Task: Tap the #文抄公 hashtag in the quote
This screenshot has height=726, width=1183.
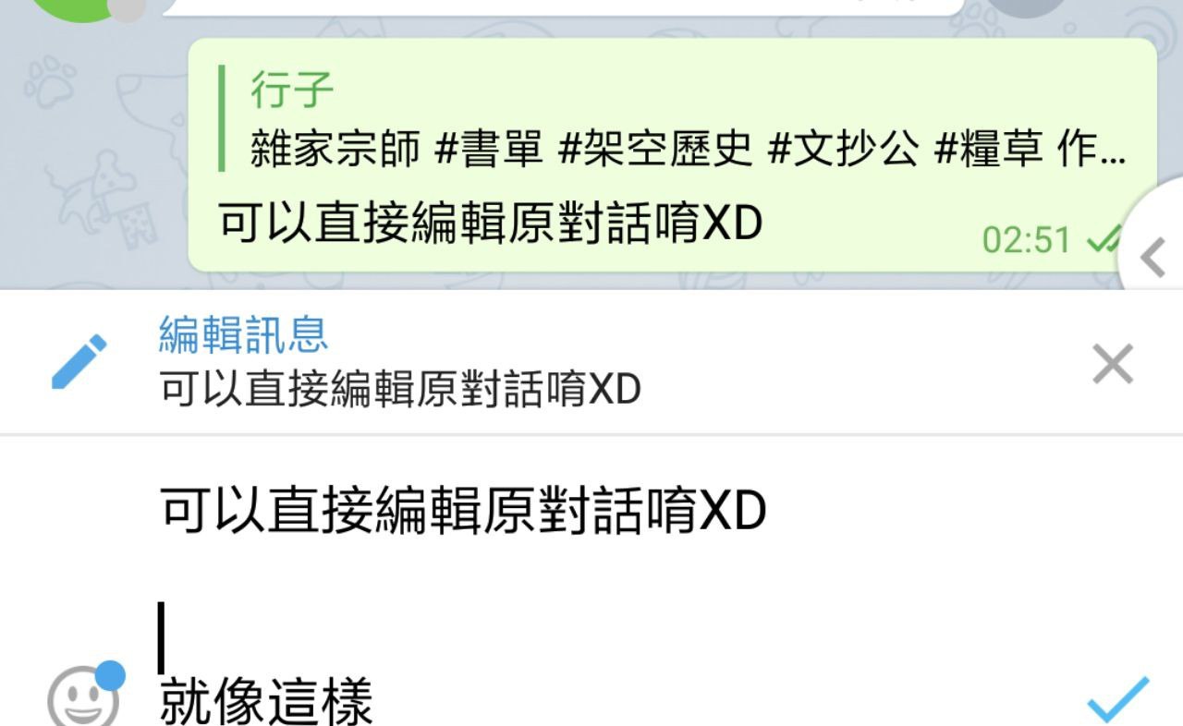Action: click(844, 151)
